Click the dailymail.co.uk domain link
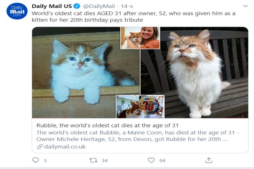Screen dimensions: 254x169 [65, 147]
